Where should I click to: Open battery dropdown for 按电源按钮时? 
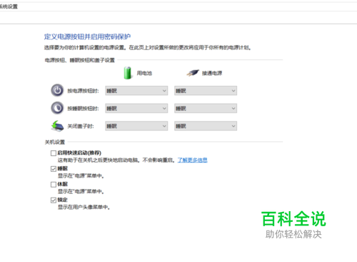136,91
